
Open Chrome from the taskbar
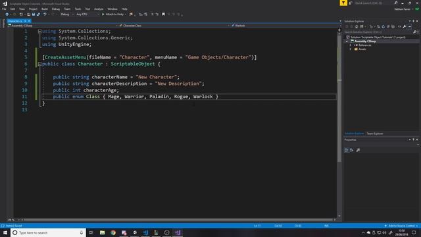[x=113, y=232]
